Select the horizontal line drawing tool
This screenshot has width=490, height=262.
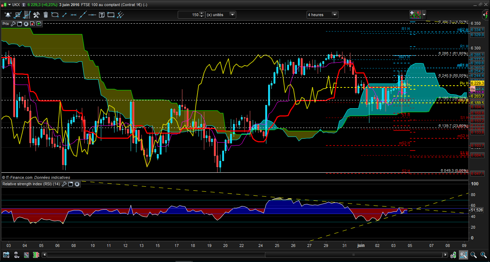[92, 15]
